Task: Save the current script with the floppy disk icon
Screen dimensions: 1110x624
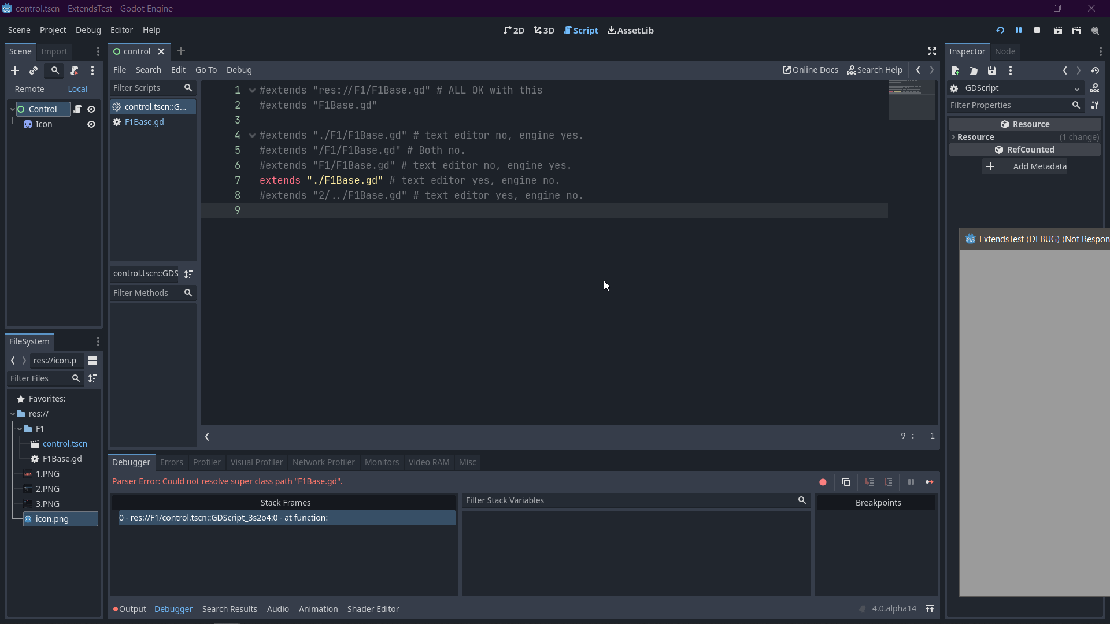Action: 992,70
